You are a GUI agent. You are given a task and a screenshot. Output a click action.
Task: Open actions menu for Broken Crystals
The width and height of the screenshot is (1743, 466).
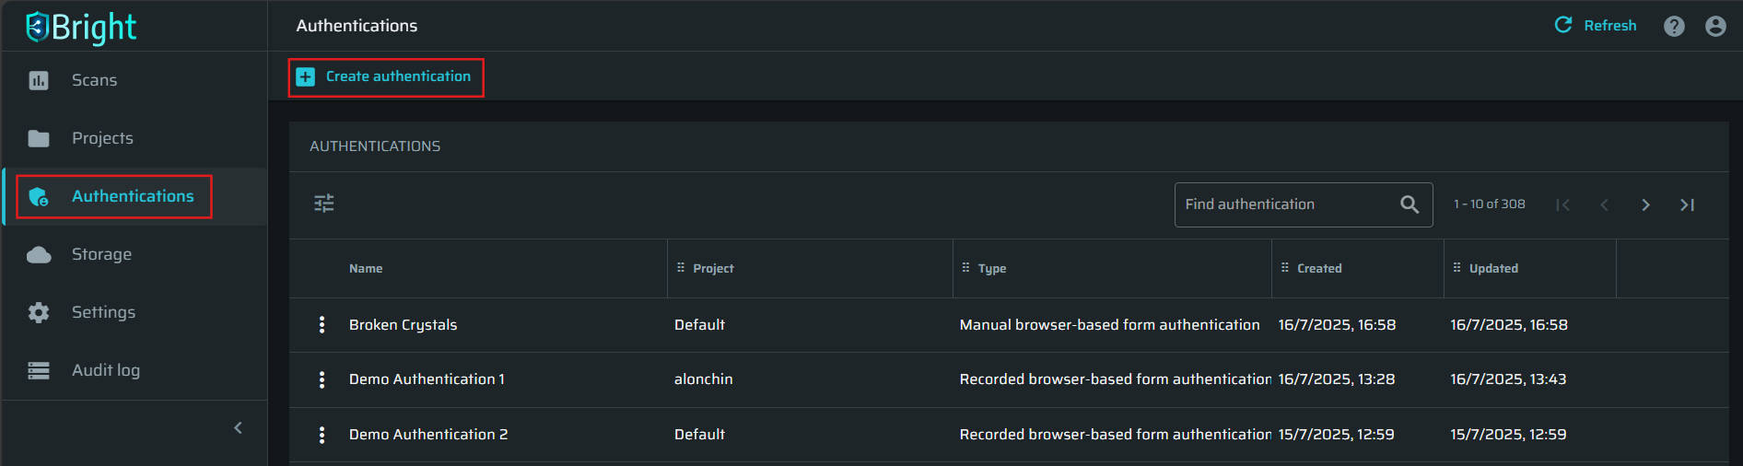(x=322, y=324)
